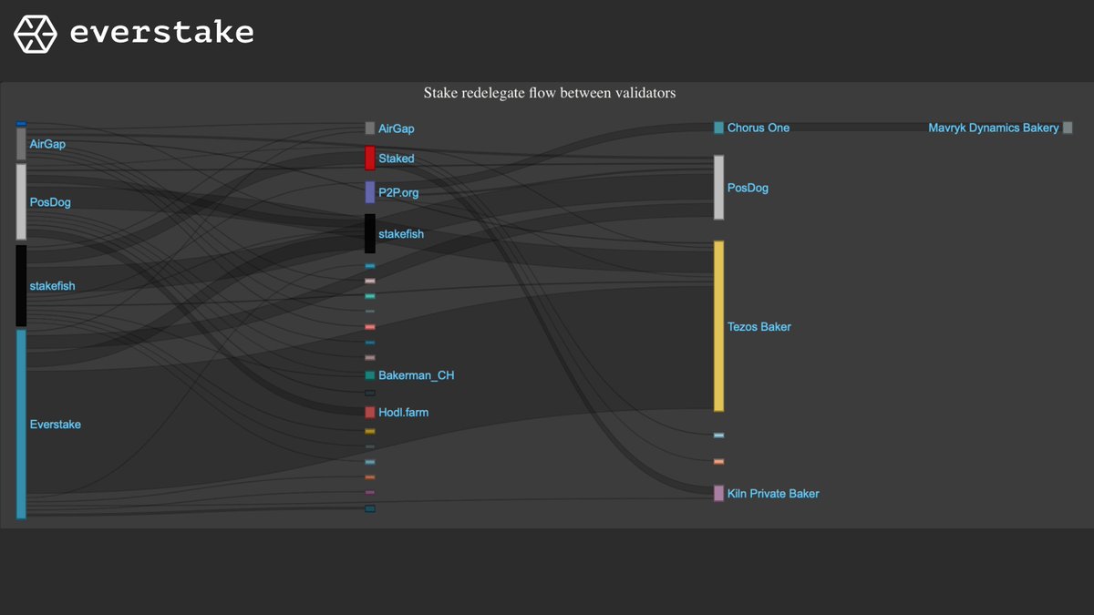The image size is (1094, 615).
Task: Select the red-brown Hodl.farm node square
Action: pos(370,413)
